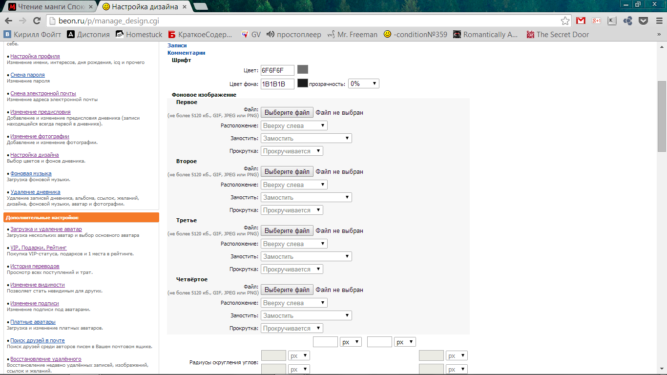Open Расположение dropdown under Второе

pyautogui.click(x=294, y=185)
